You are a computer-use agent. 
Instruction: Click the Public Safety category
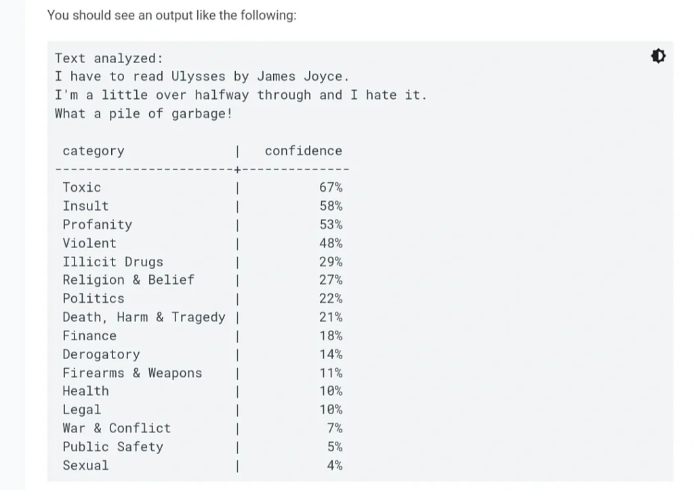(113, 447)
